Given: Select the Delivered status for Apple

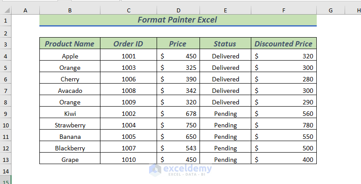Looking at the screenshot, I should click(225, 56).
